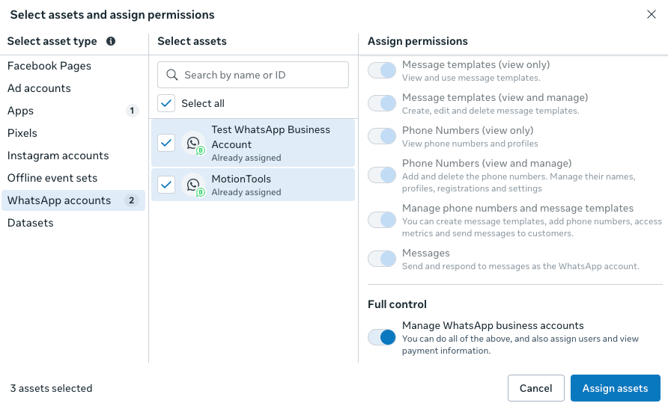Uncheck the MotionTools checkbox
Screen dimensions: 668x406
tap(166, 185)
